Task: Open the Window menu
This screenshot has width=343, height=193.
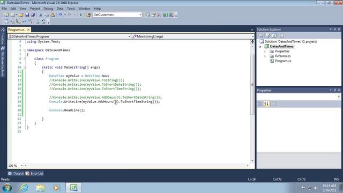Action: tap(84, 9)
